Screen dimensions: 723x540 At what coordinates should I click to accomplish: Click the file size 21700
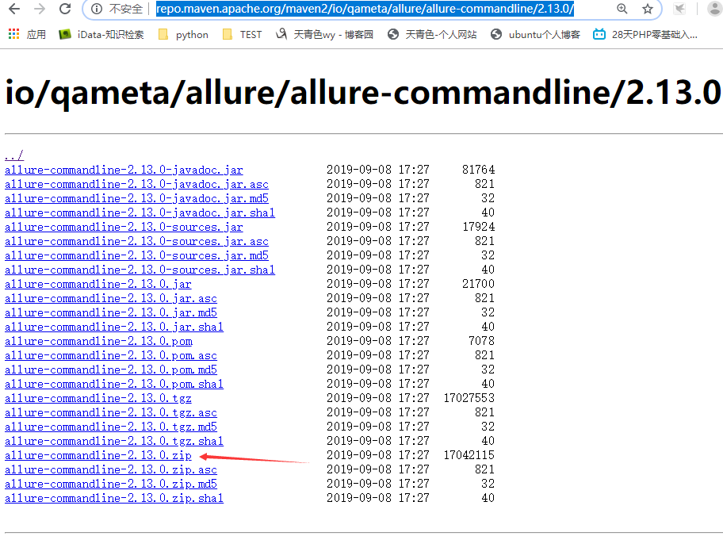479,284
